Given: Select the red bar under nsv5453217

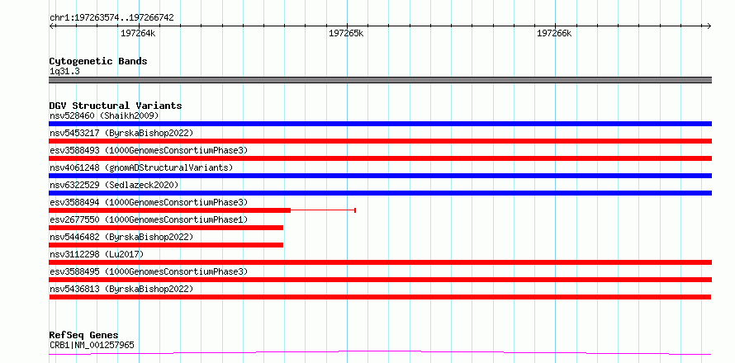Looking at the screenshot, I should point(380,141).
